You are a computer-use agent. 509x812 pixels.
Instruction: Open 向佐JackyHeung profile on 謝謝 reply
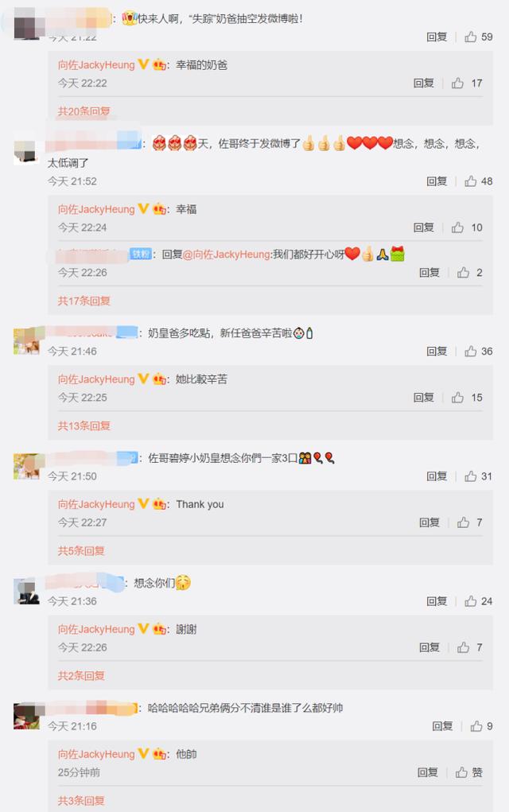coord(96,629)
